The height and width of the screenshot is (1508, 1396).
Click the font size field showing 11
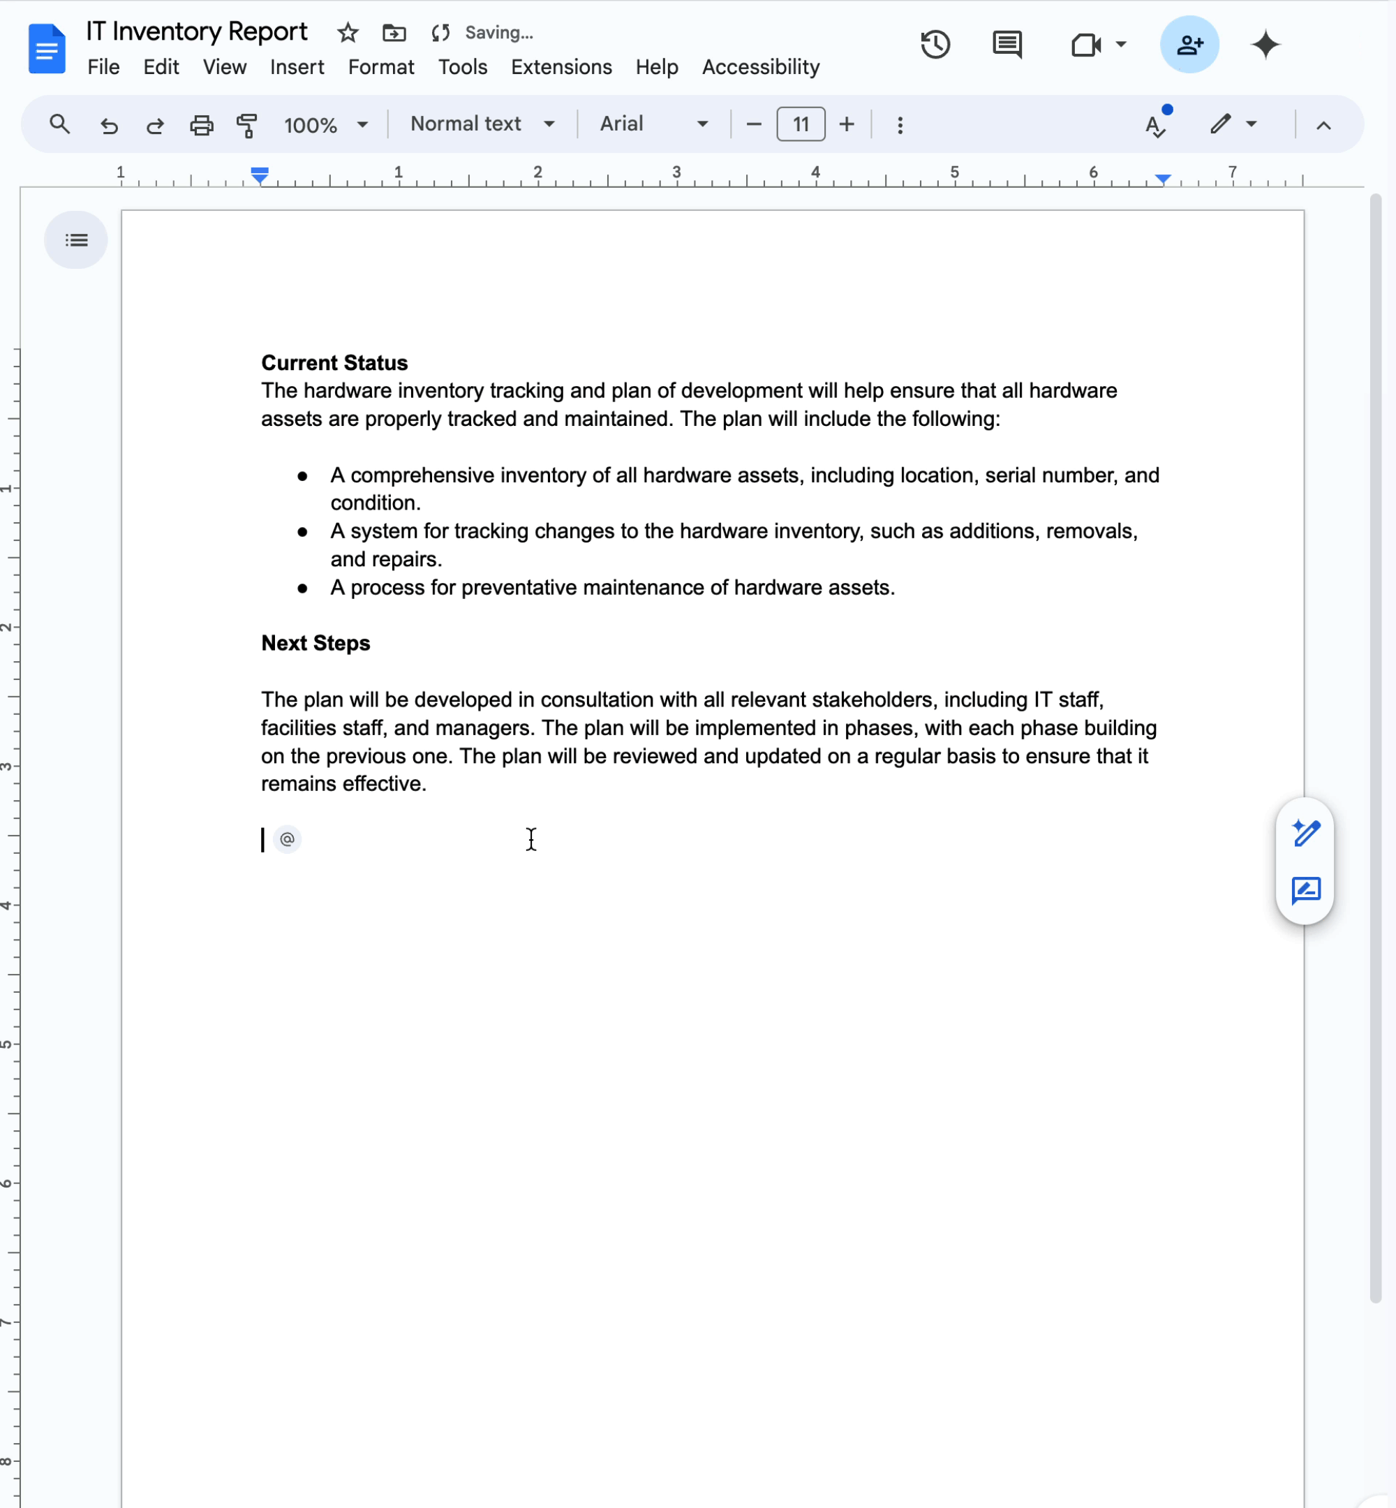tap(801, 125)
